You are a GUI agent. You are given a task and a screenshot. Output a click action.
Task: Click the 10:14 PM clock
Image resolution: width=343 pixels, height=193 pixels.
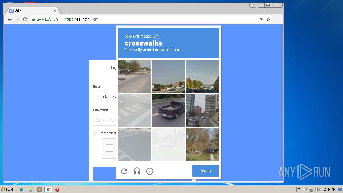coord(329,190)
